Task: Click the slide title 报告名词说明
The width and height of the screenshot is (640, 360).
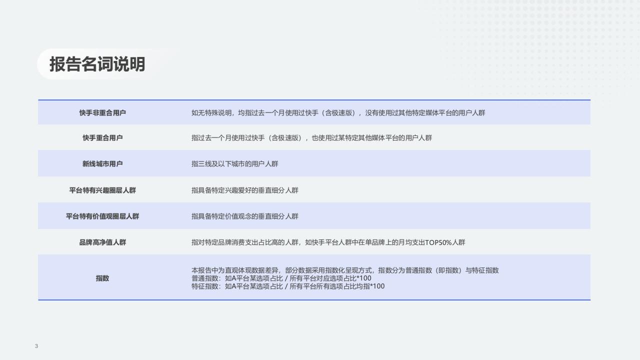Action: pos(97,64)
